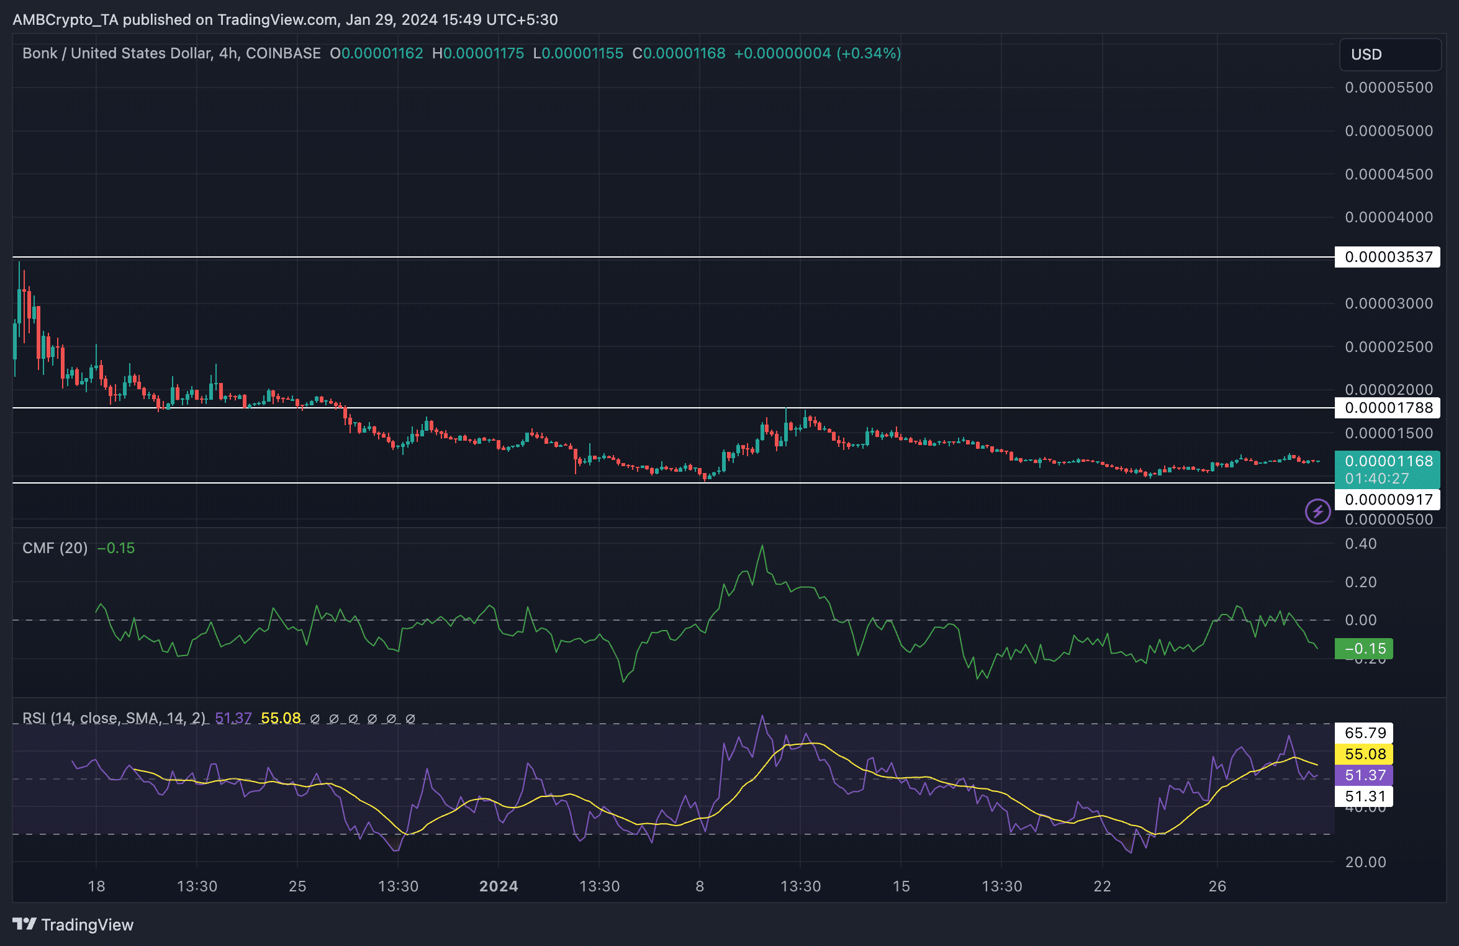Click the 2024 date label on time axis
The width and height of the screenshot is (1459, 946).
pos(499,886)
